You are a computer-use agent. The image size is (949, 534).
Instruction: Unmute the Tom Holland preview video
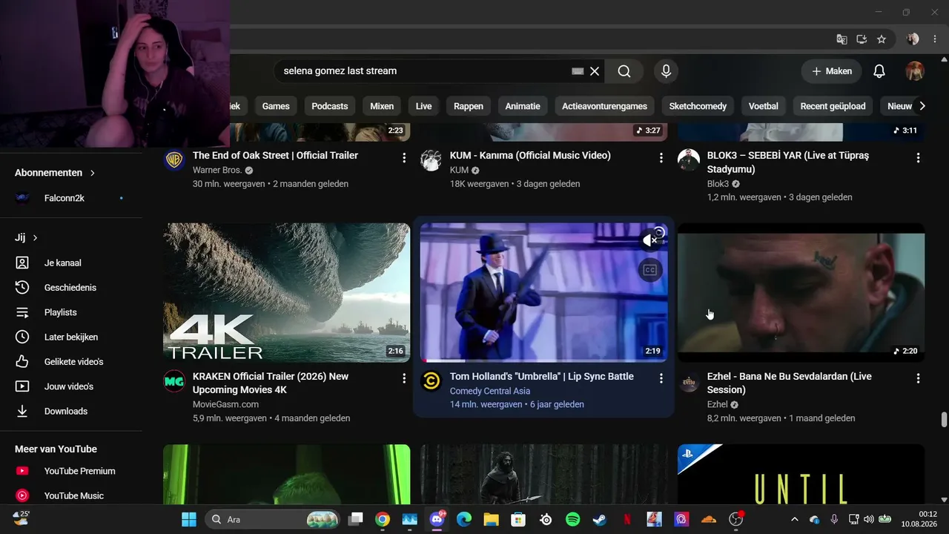tap(650, 240)
